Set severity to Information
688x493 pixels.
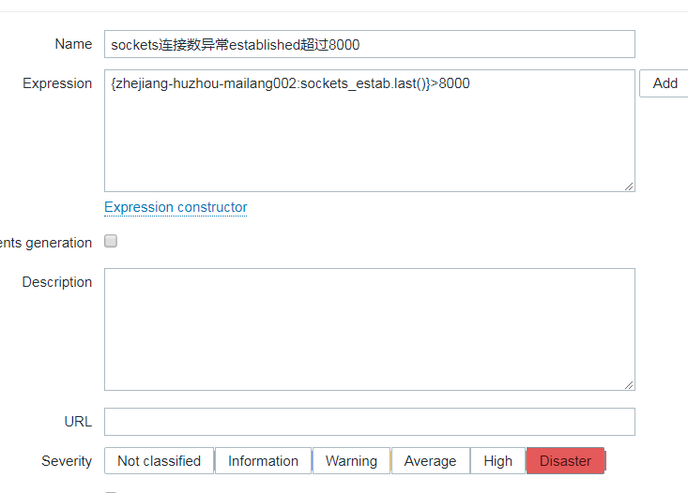[x=263, y=460]
